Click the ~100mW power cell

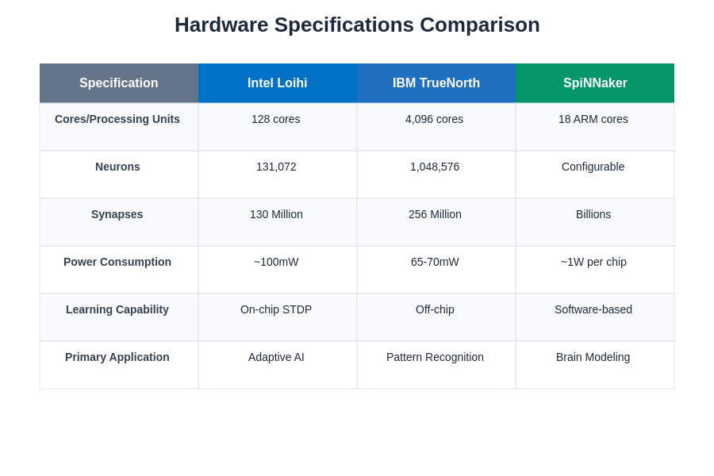click(x=276, y=262)
